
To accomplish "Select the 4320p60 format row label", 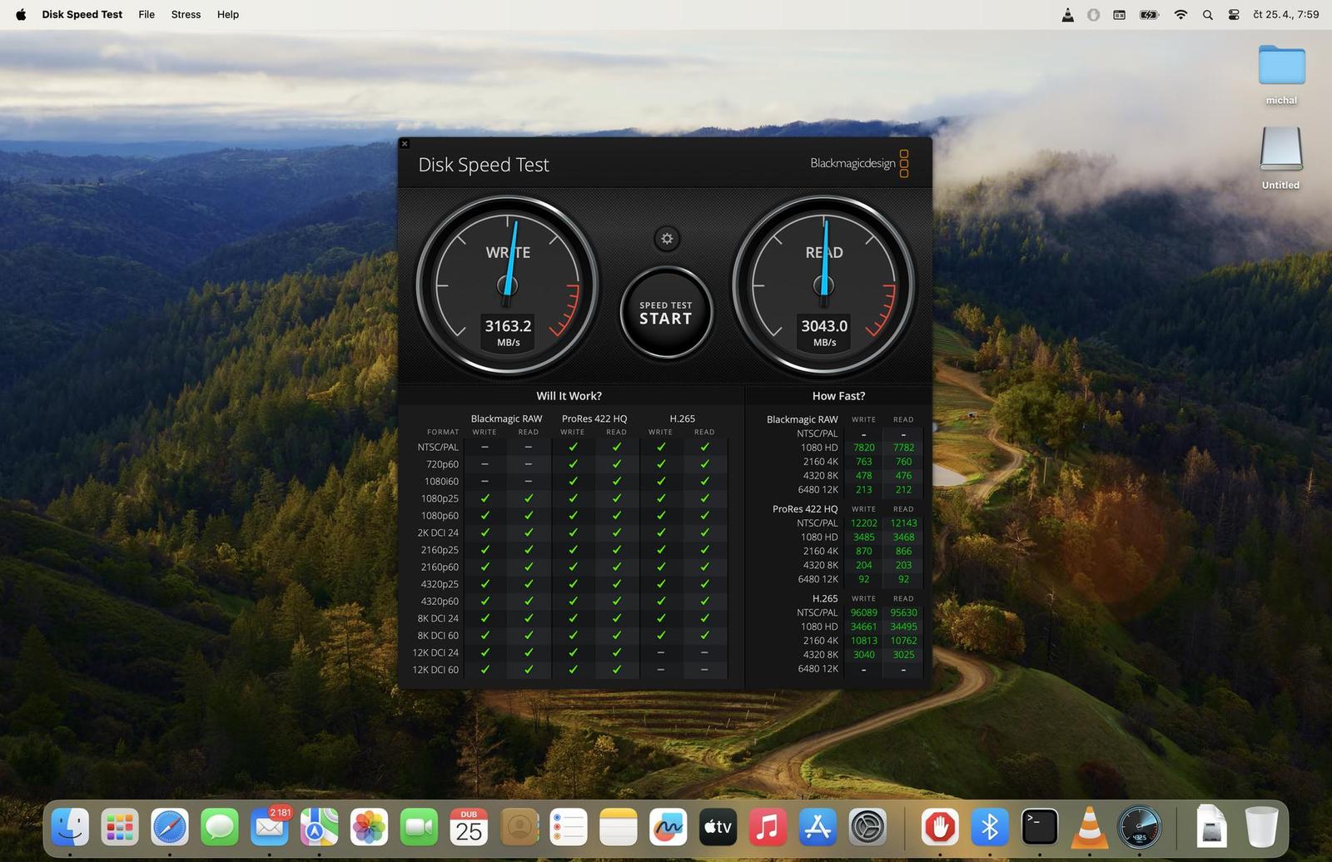I will (x=440, y=601).
